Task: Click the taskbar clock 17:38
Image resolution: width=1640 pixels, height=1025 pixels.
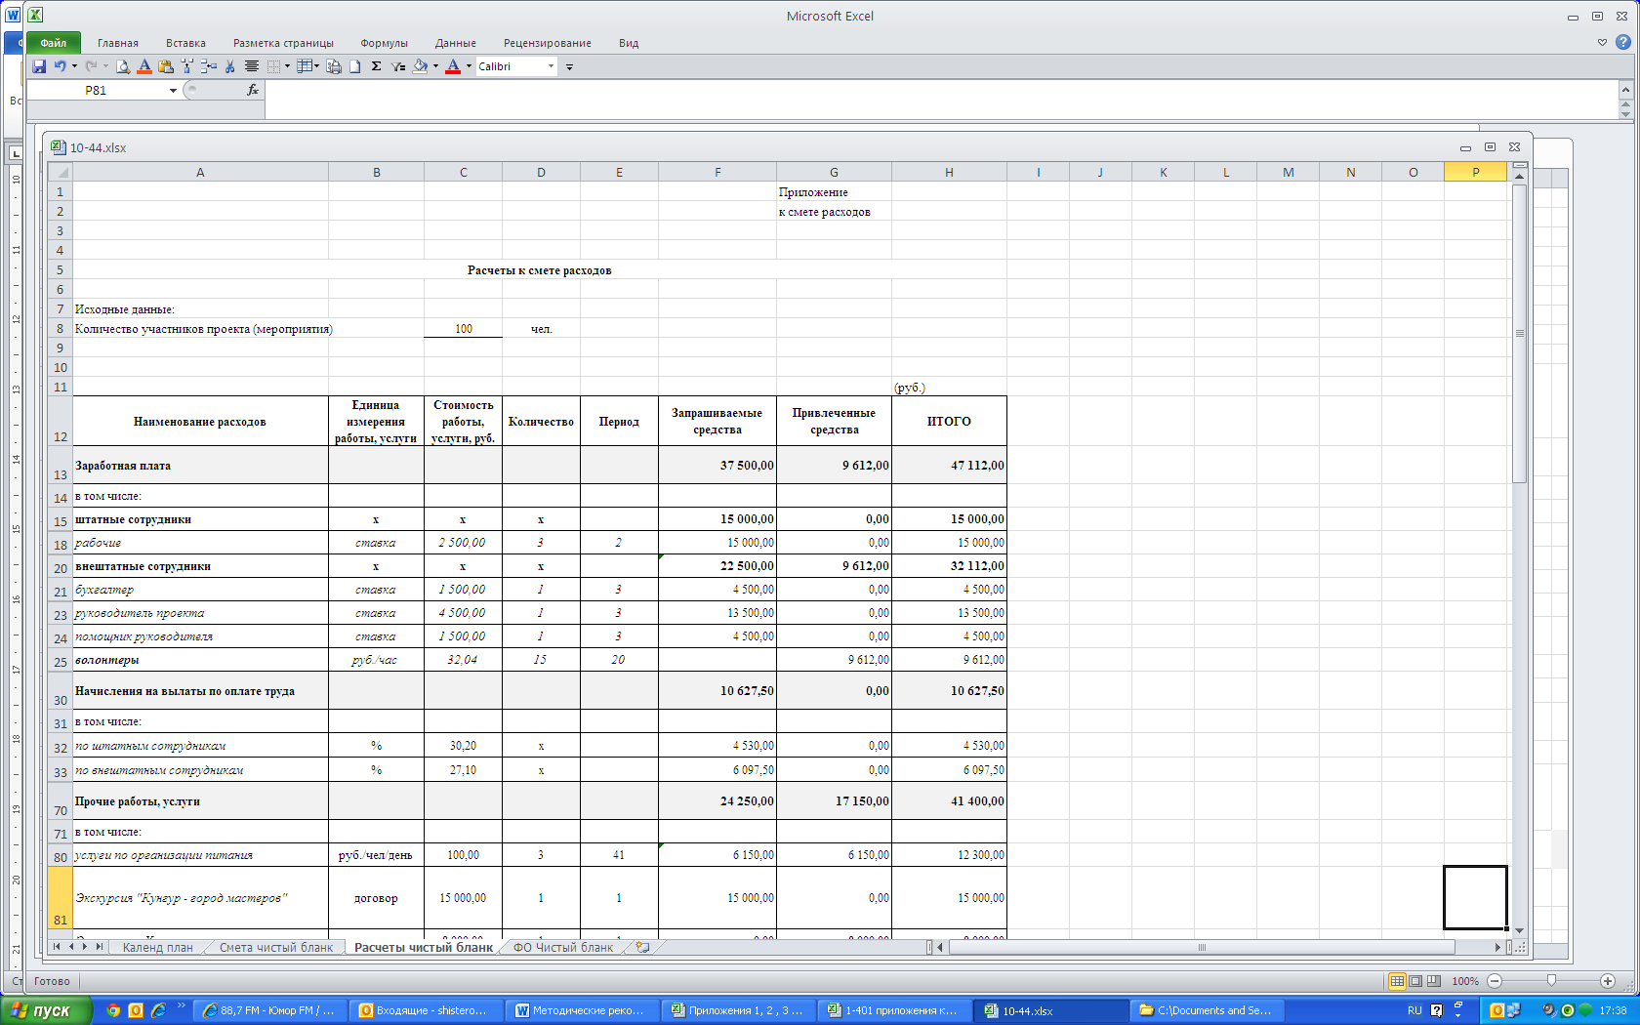Action: pos(1613,1010)
